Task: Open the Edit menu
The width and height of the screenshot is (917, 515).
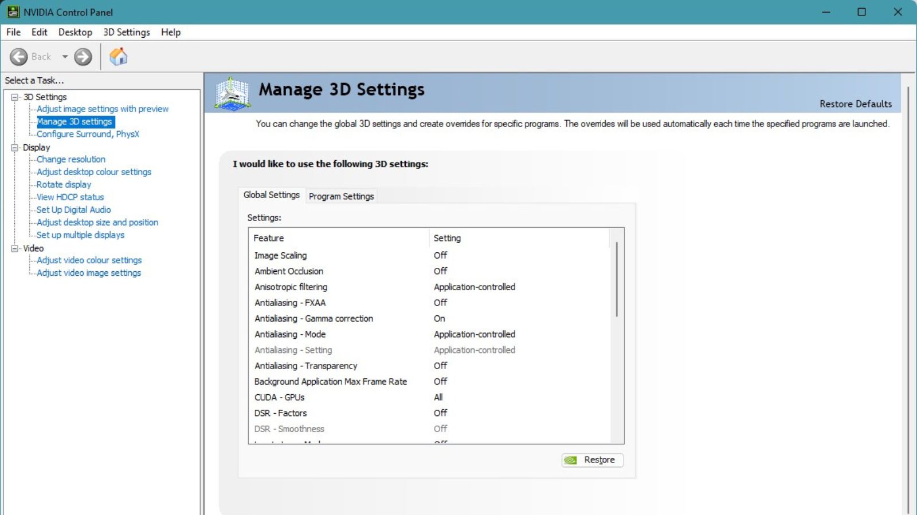Action: pos(39,32)
